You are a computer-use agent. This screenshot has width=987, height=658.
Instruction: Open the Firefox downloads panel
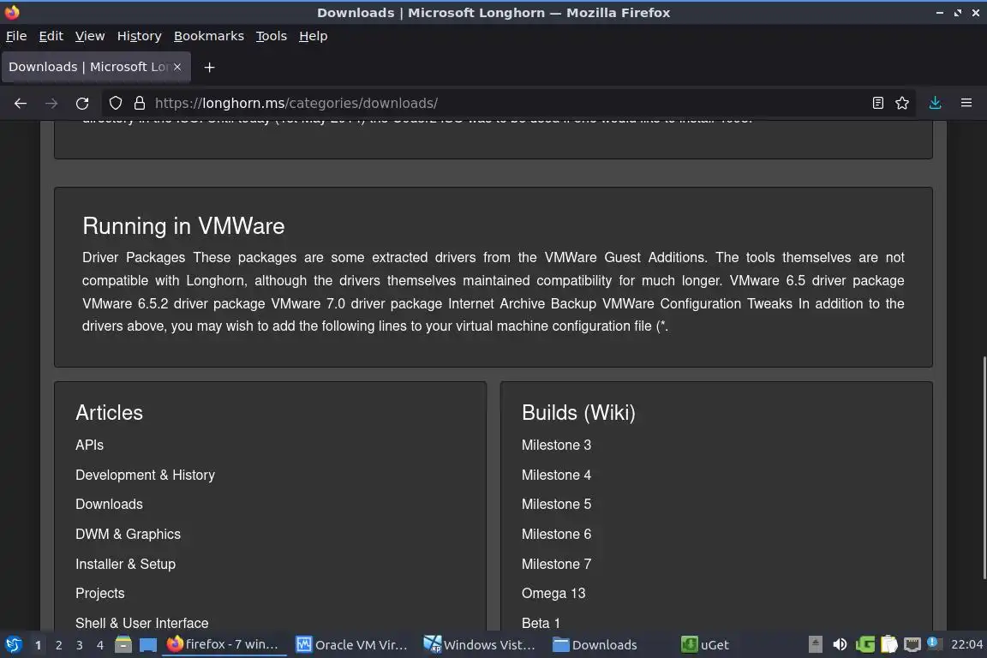936,104
